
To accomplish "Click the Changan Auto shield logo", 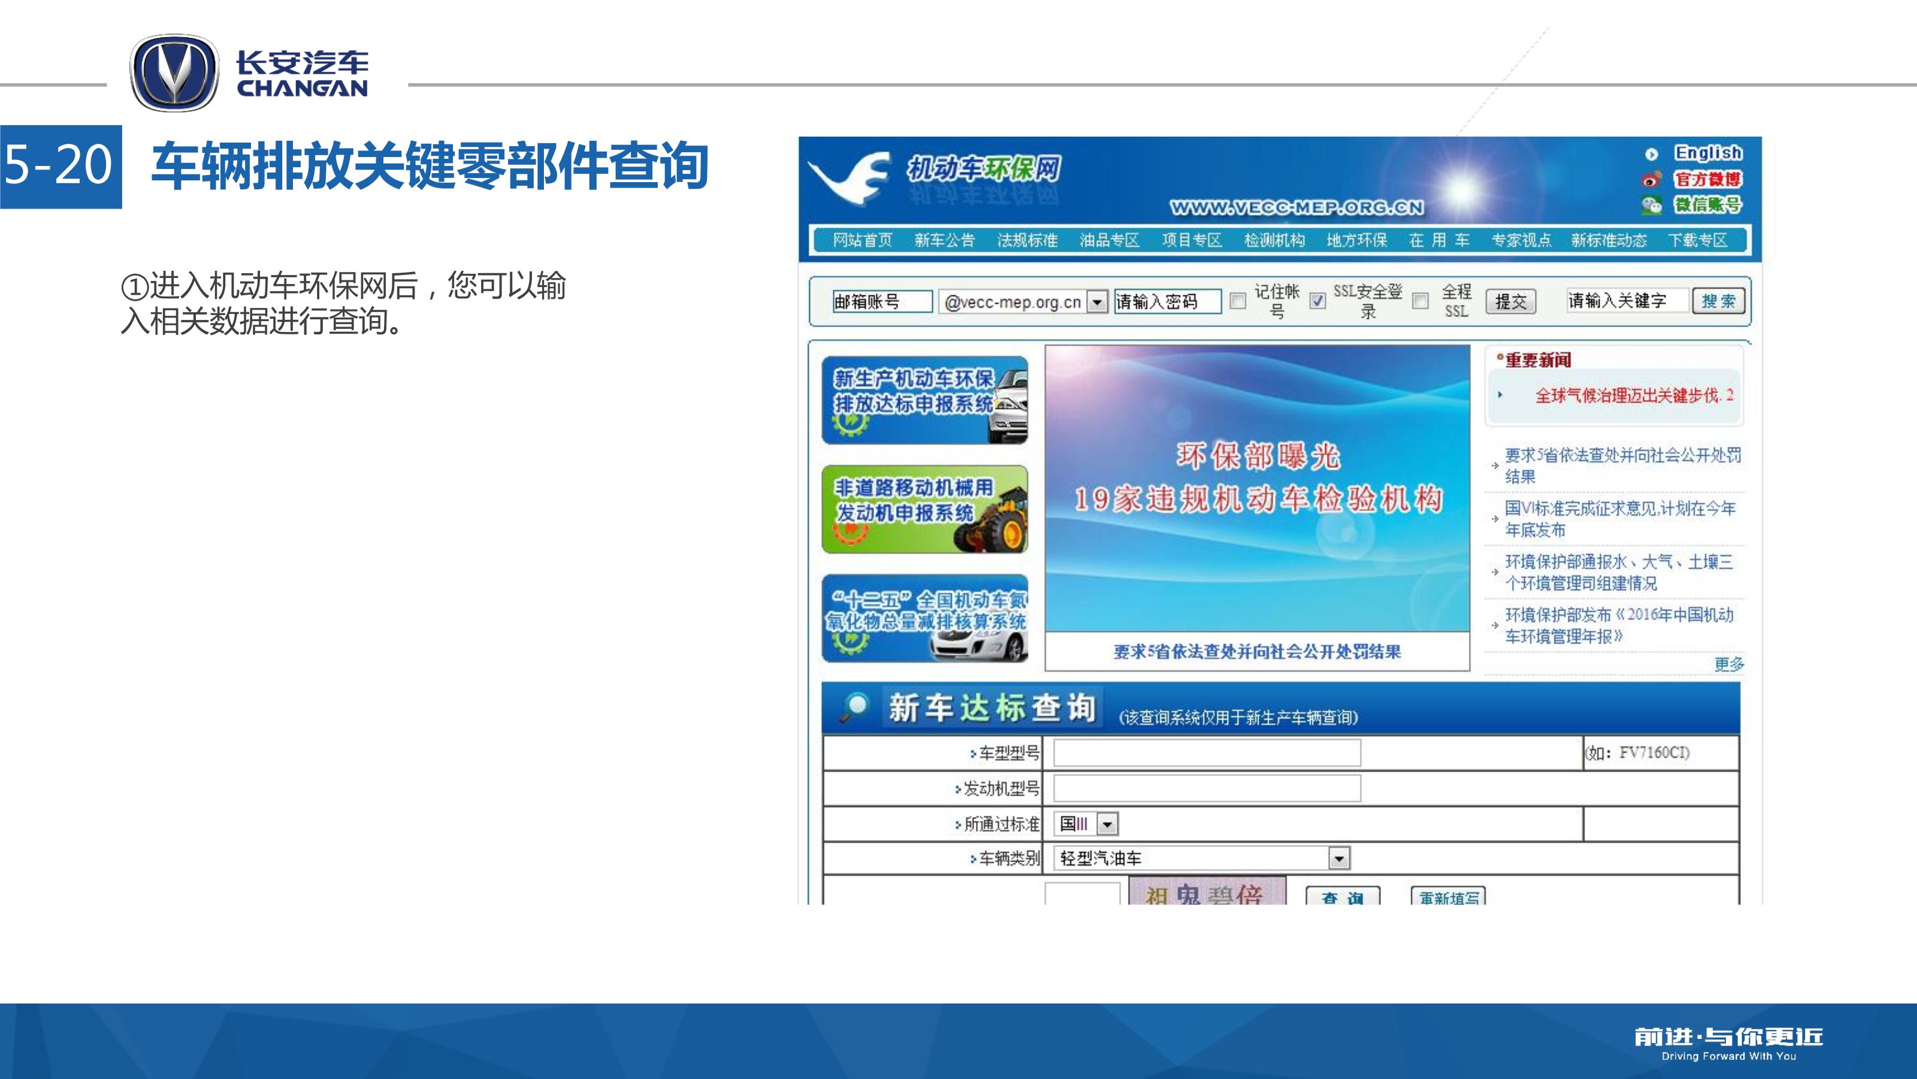I will click(174, 74).
